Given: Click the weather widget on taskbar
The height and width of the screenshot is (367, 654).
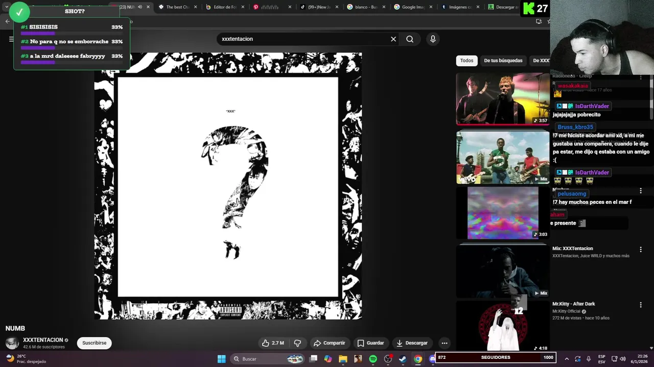Looking at the screenshot, I should [x=26, y=359].
